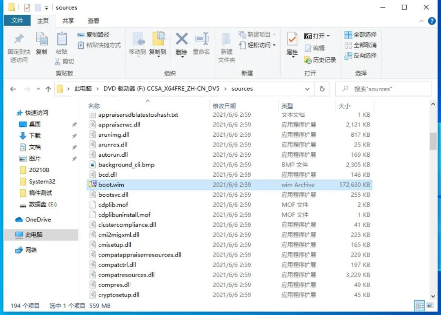The height and width of the screenshot is (315, 441).
Task: Open the address bar dropdown arrow
Action: pos(307,89)
